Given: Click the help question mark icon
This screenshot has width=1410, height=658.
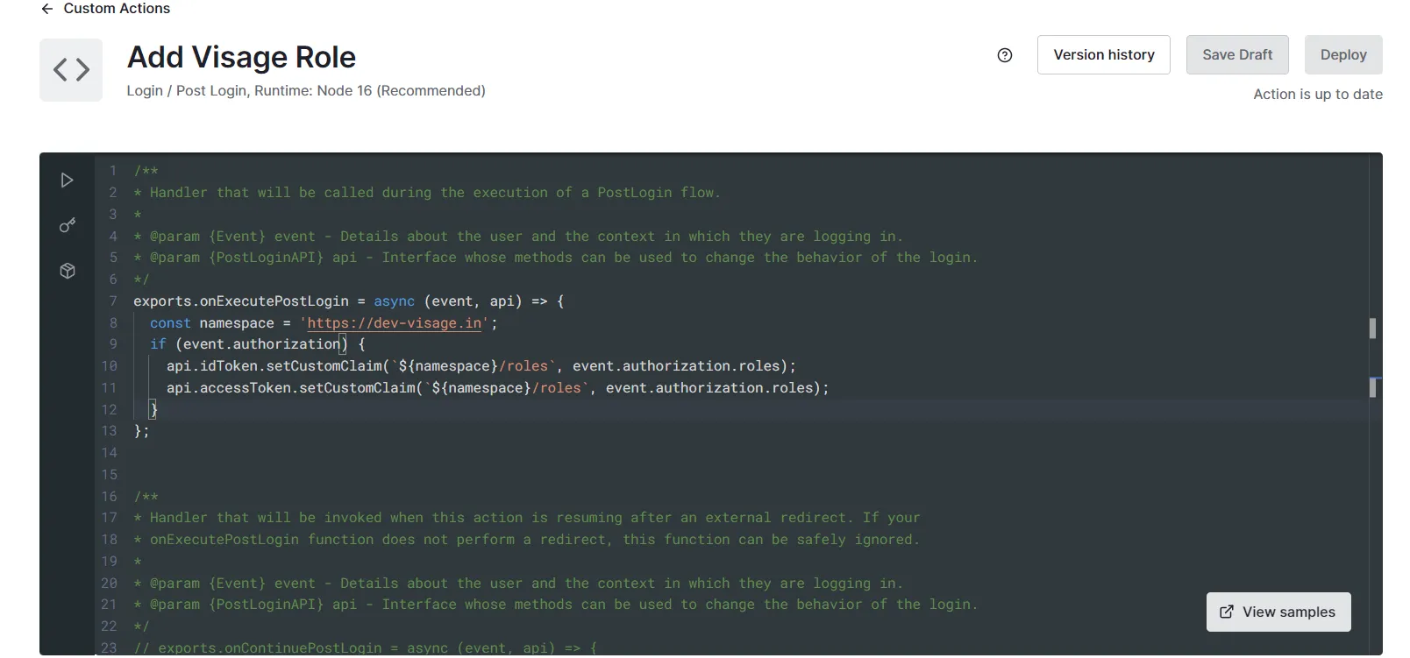Looking at the screenshot, I should pyautogui.click(x=1005, y=55).
